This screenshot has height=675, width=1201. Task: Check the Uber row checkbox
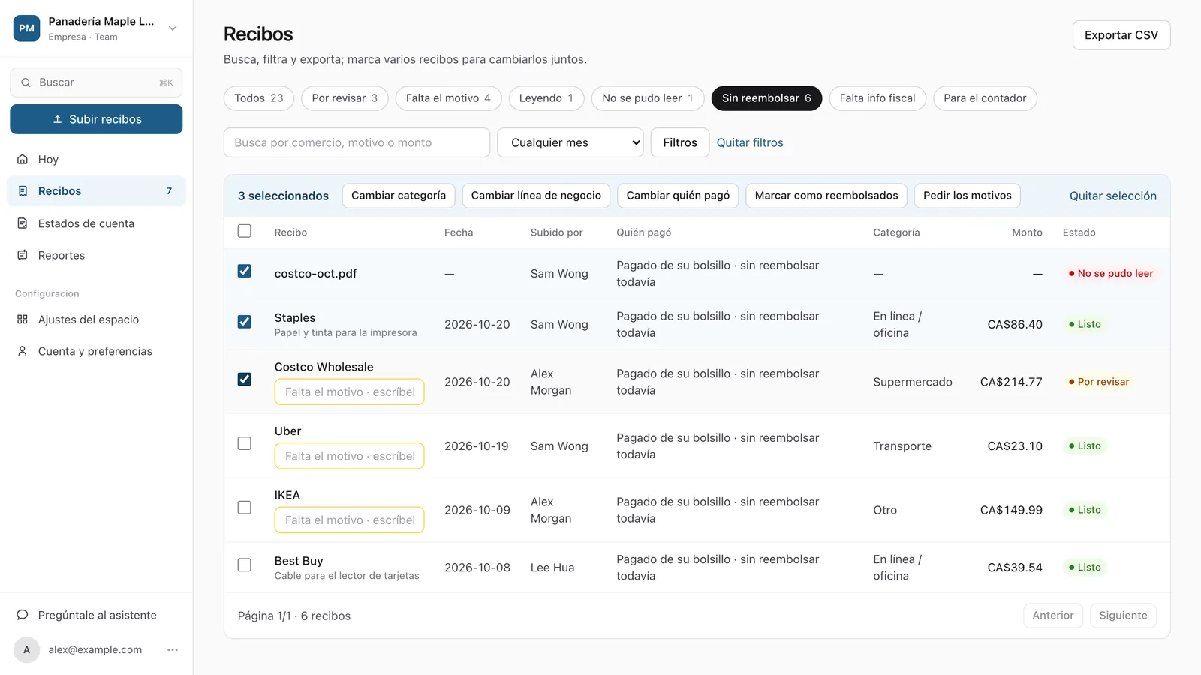(x=245, y=443)
